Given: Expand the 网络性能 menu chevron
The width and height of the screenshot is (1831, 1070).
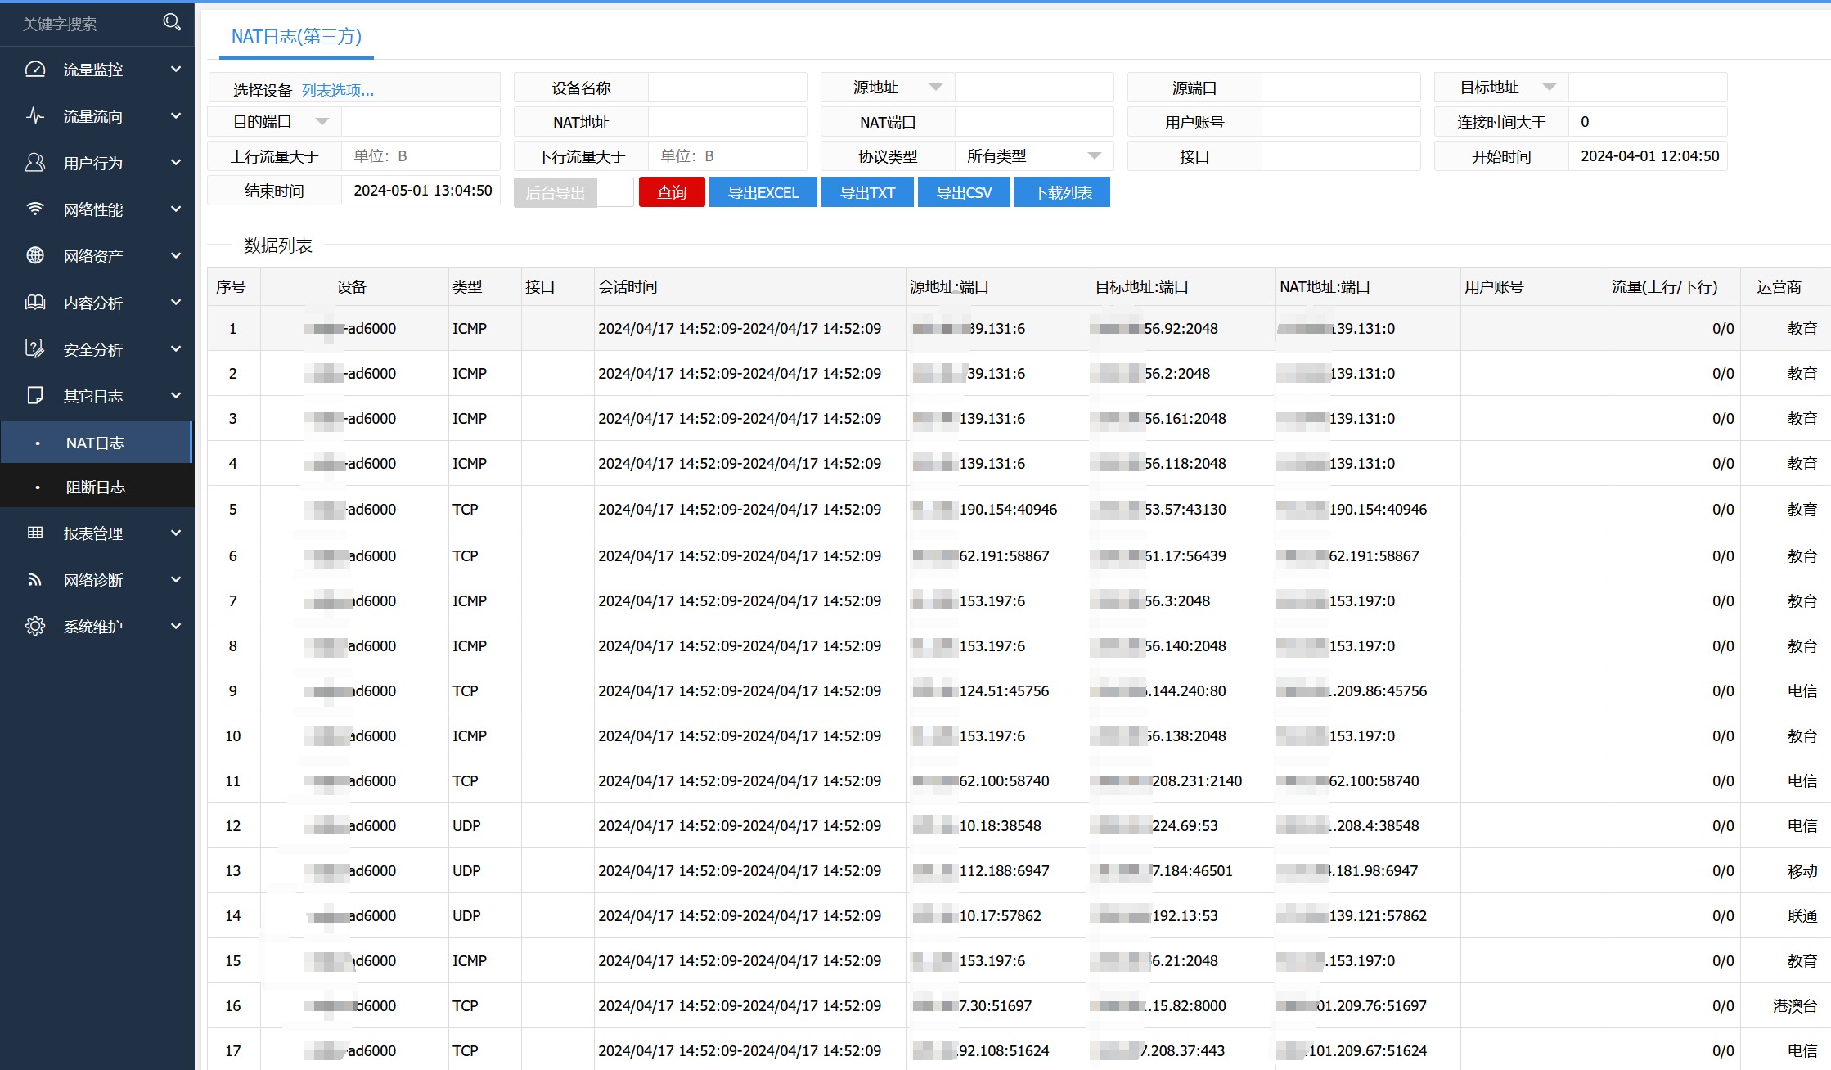Looking at the screenshot, I should (176, 209).
